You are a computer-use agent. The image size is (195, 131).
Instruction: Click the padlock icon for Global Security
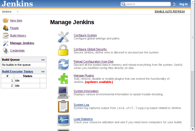63,50
